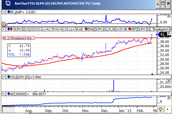This screenshot has height=114, width=172.
Task: Click the blue dot before DLPH (D) label
Action: (9, 29)
